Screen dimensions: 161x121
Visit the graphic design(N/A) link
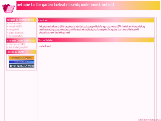pyautogui.click(x=16, y=33)
